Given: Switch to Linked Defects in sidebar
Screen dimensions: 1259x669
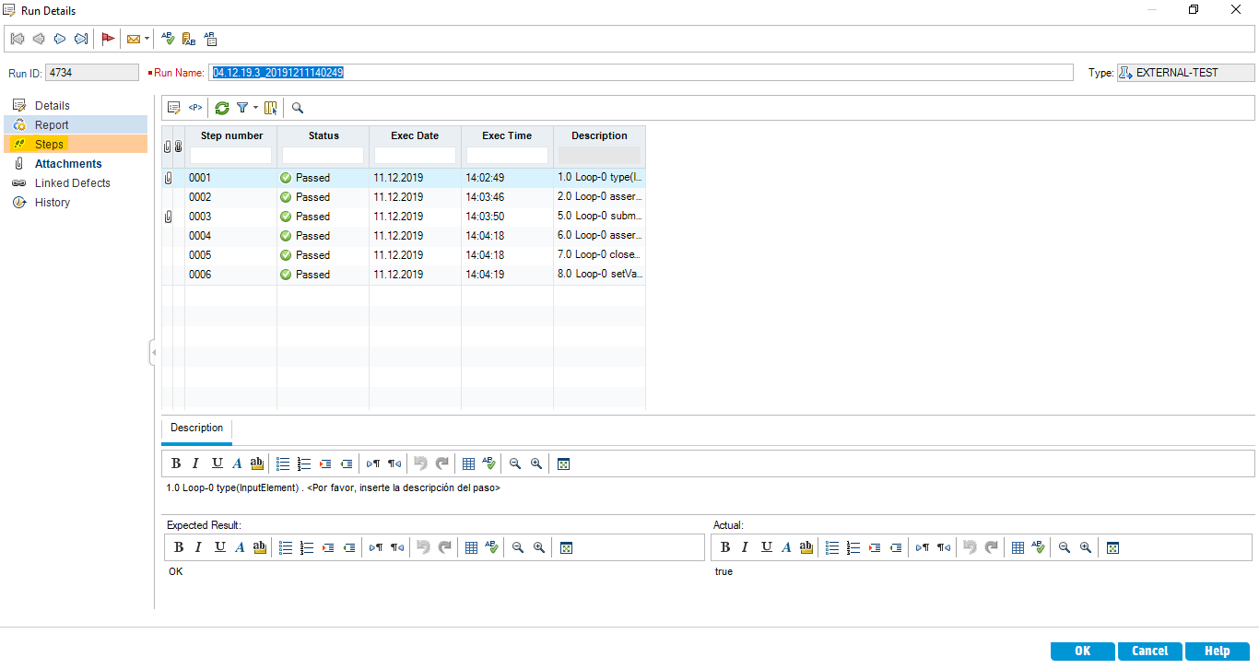Looking at the screenshot, I should [72, 183].
